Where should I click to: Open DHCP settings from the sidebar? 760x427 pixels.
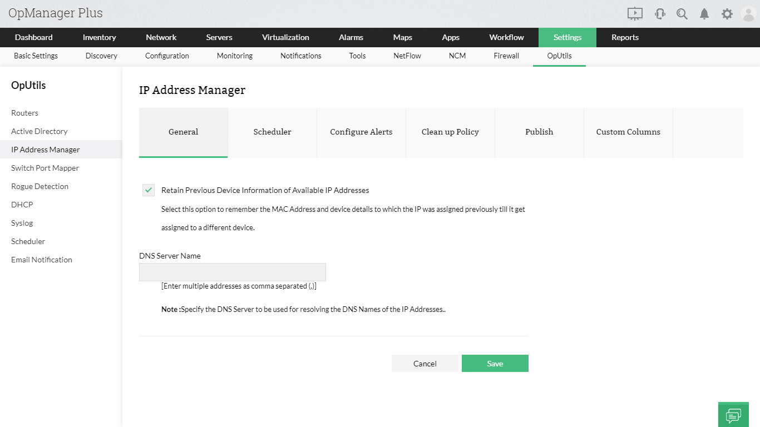pos(22,204)
